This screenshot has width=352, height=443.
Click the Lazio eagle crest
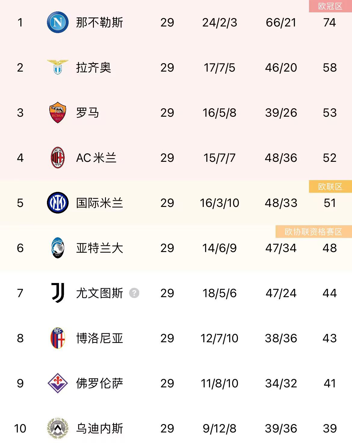[x=58, y=67]
